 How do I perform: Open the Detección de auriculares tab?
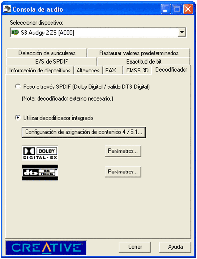point(47,53)
